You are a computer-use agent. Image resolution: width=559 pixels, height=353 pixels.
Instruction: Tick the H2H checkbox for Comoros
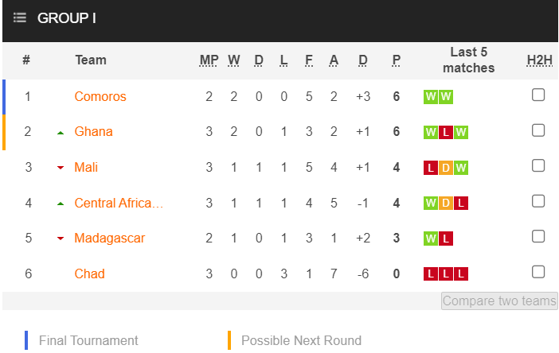[538, 95]
